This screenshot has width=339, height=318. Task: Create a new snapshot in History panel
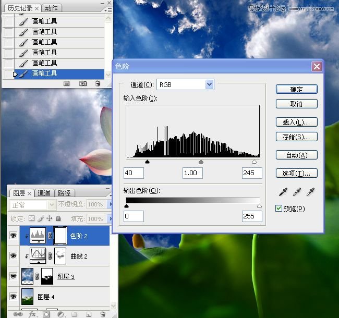pos(83,83)
